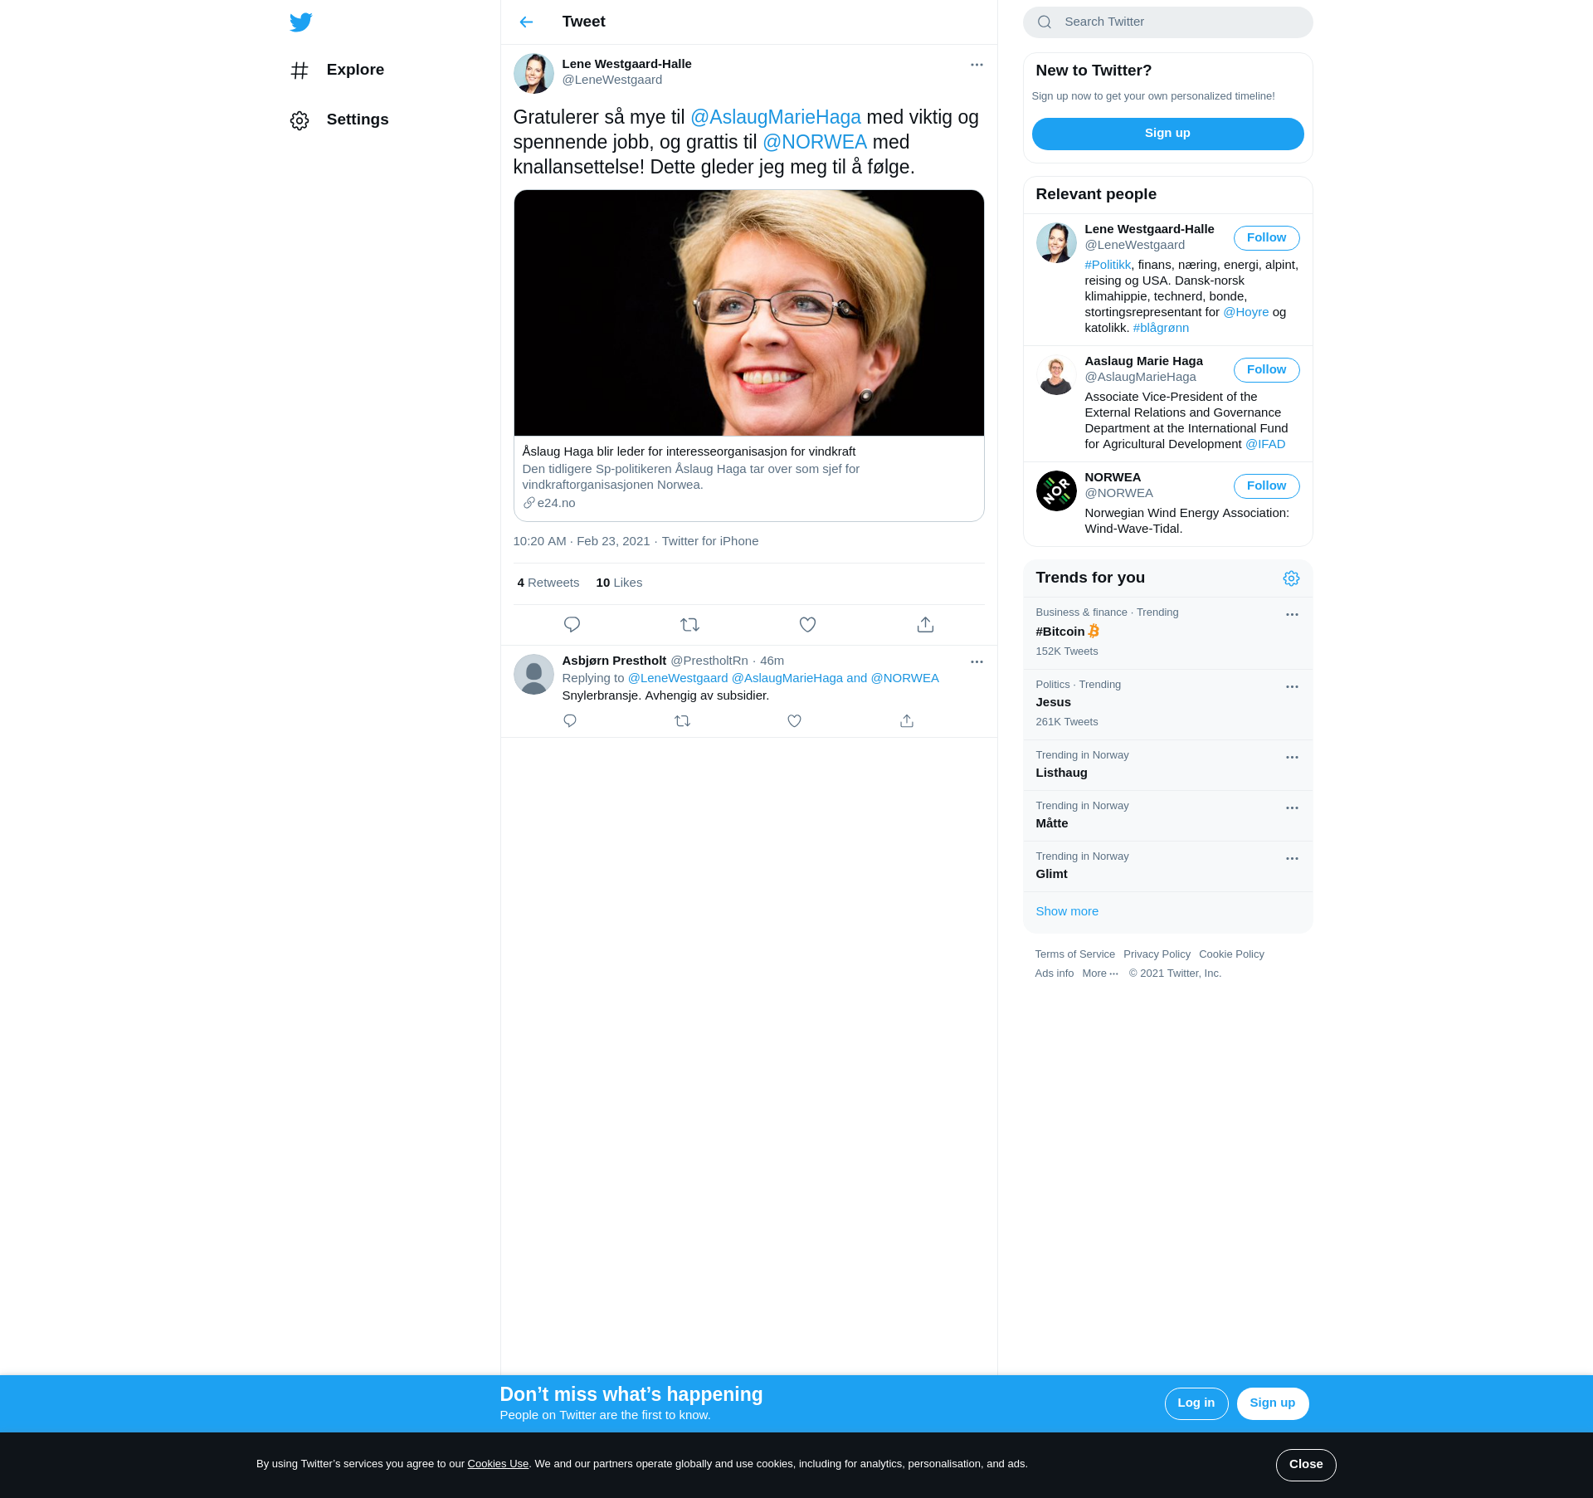Open the Måtte trending topic

(1167, 816)
